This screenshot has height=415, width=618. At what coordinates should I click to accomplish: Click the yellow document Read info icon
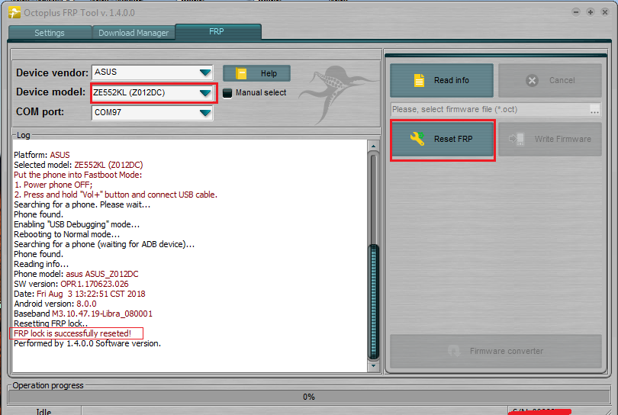tap(419, 80)
